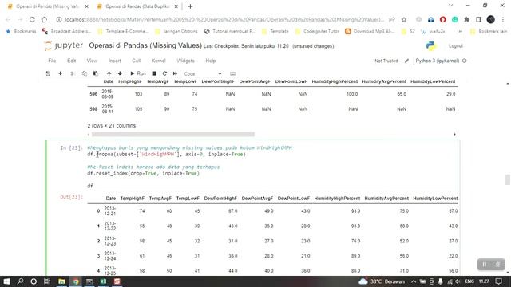Viewport: 511px width, 287px height.
Task: Open the View menu
Action: point(92,61)
